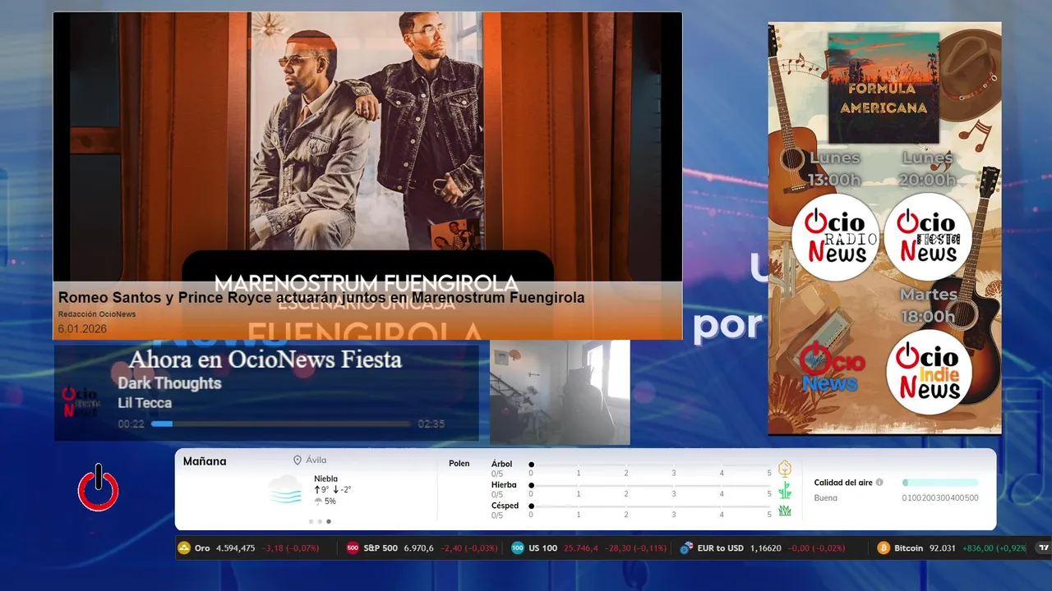Click the Ocio Fiesta News circular logo

coord(927,238)
